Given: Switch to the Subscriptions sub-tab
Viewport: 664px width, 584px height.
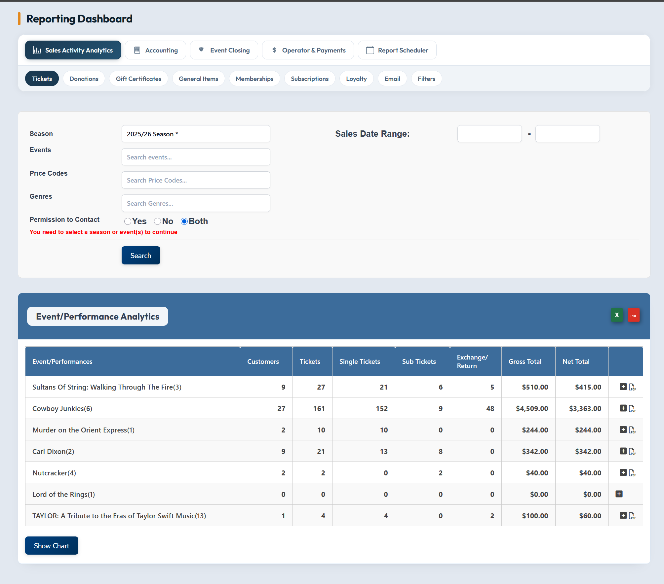Looking at the screenshot, I should pos(310,79).
